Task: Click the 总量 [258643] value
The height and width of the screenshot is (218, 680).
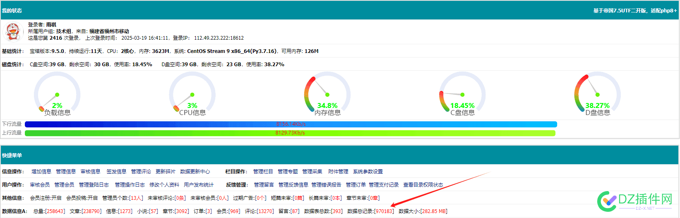Action: (55, 211)
